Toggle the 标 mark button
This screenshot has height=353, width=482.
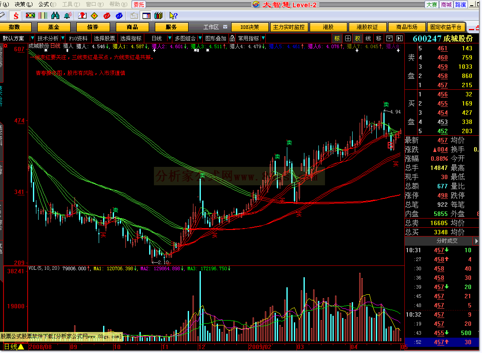point(337,39)
